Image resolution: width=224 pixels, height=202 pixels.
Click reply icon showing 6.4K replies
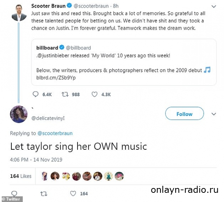36,94
